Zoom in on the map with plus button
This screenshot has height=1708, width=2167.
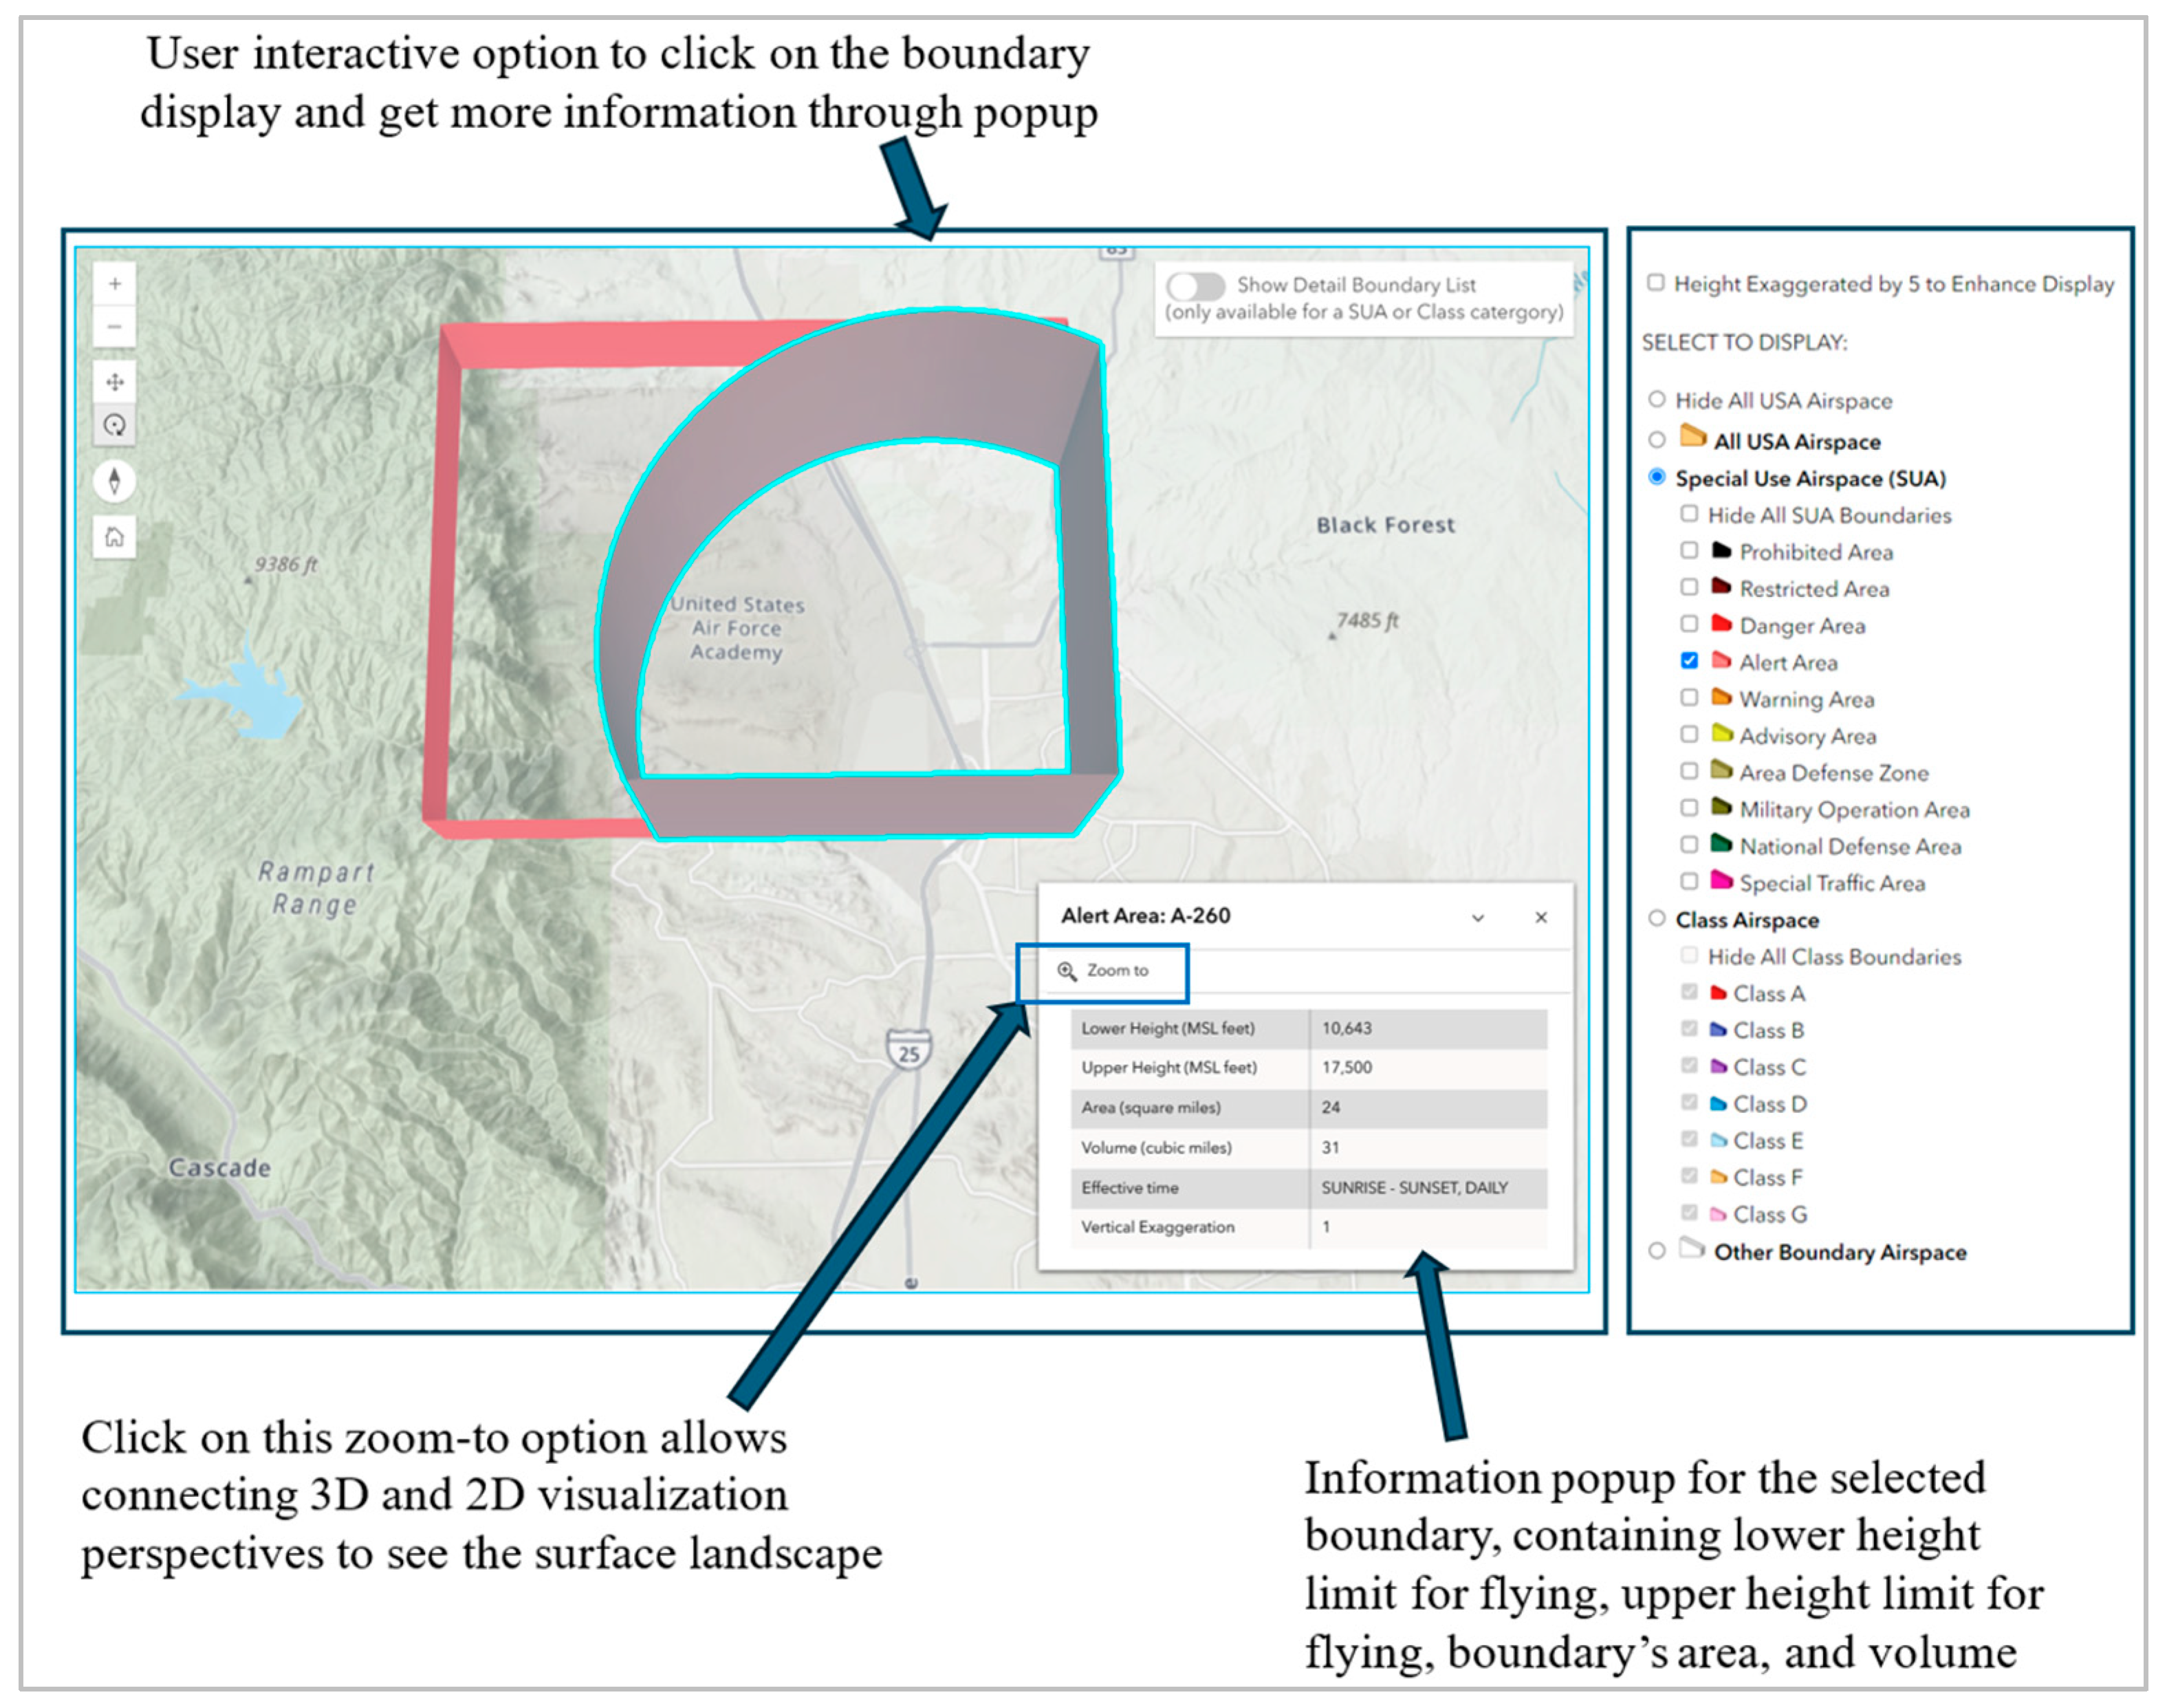point(115,284)
